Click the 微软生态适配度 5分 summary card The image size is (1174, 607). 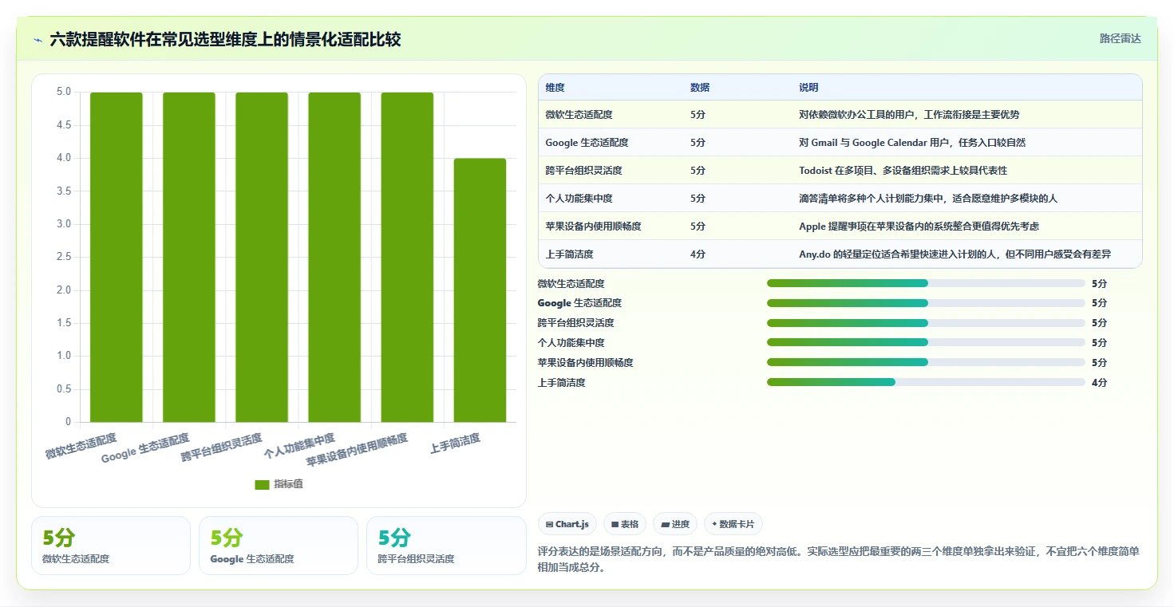pos(111,546)
